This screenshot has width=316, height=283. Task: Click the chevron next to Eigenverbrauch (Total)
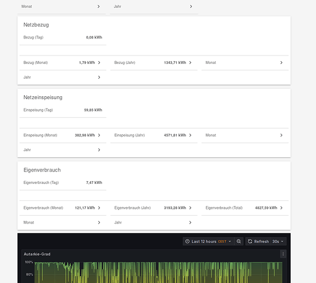click(x=282, y=208)
